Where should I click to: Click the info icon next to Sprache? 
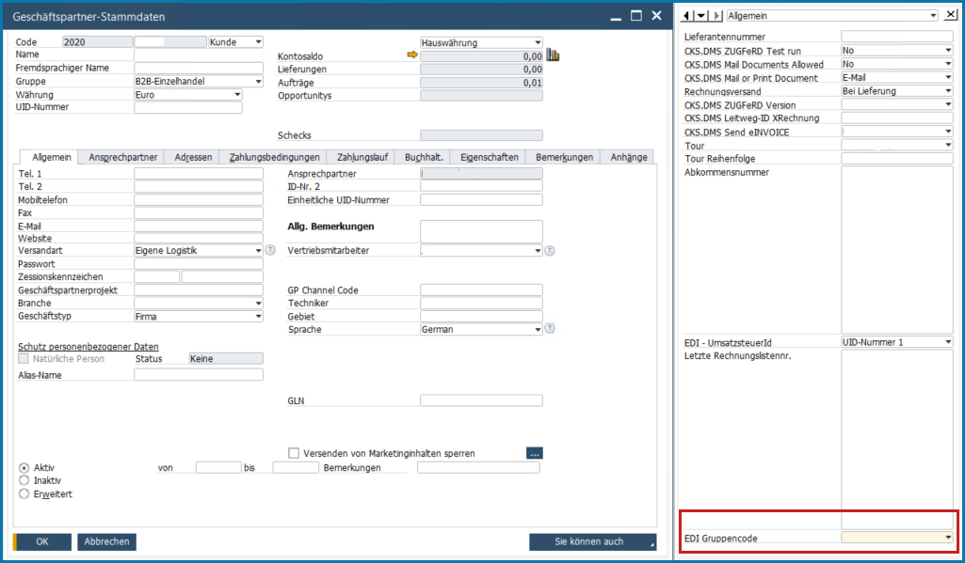550,329
